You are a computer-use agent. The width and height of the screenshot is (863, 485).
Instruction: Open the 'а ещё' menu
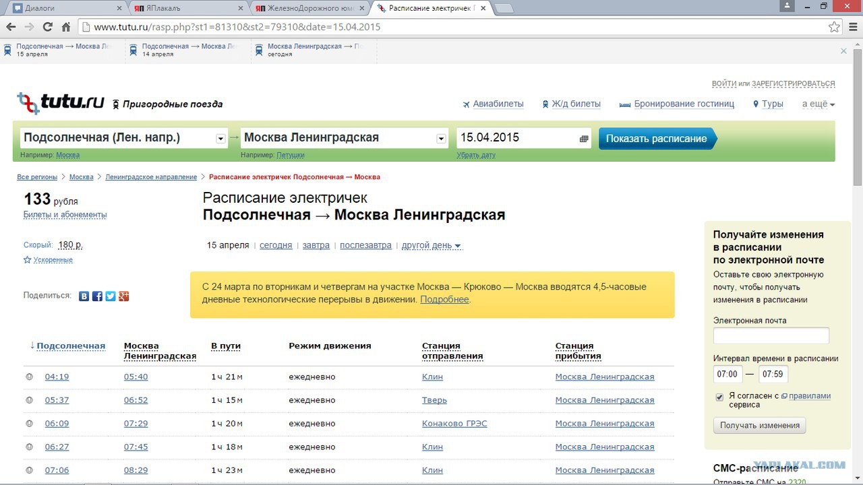819,104
